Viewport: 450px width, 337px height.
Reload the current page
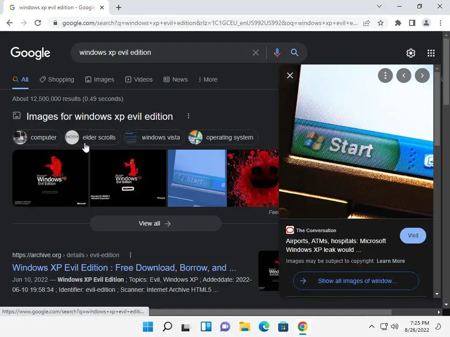click(38, 23)
